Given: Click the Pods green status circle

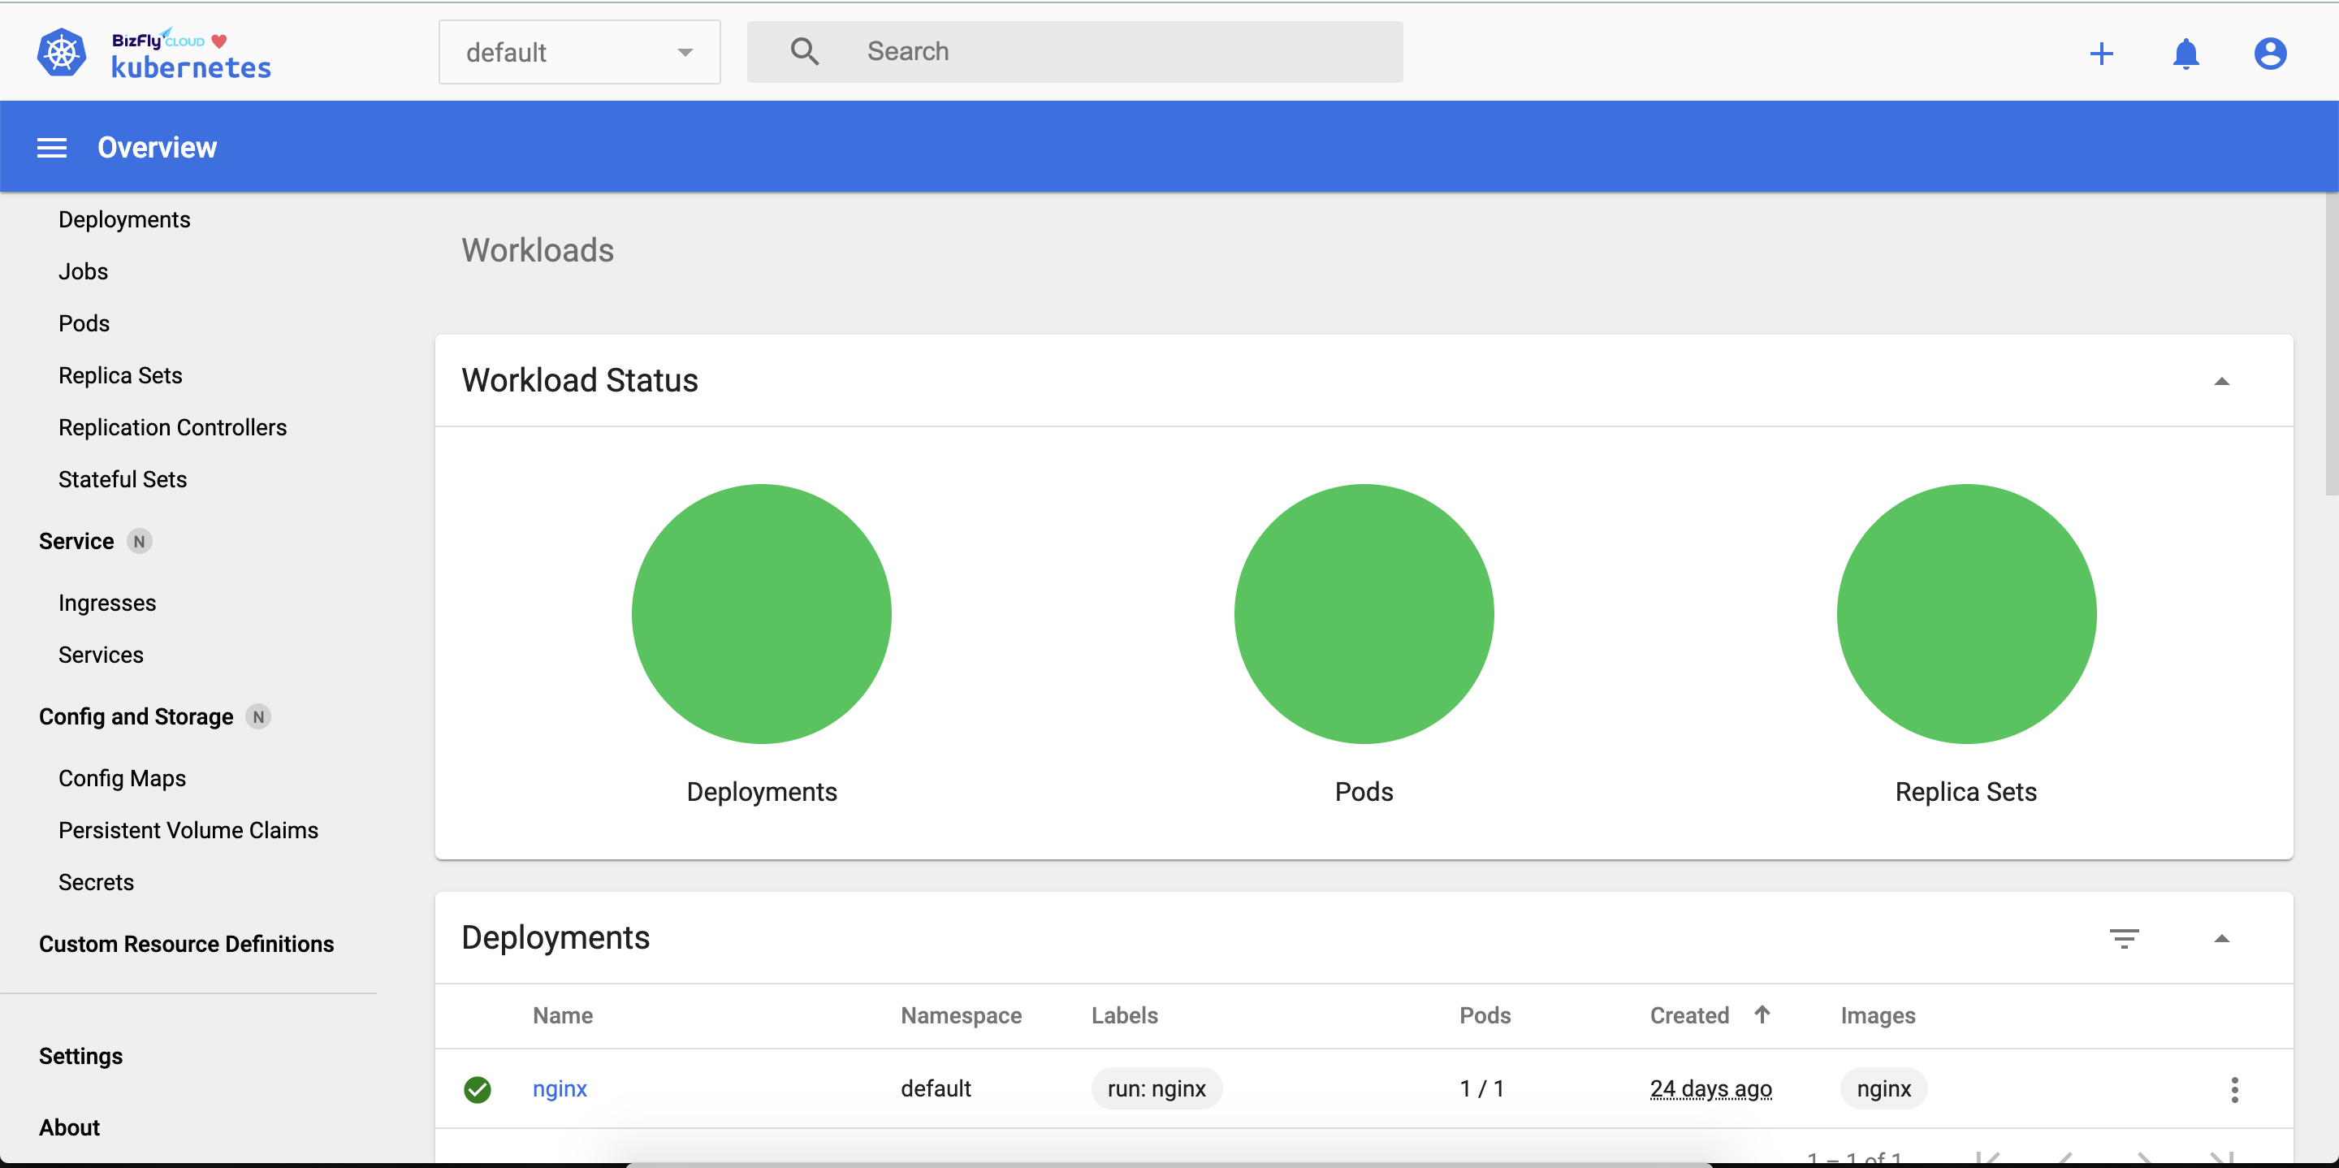Looking at the screenshot, I should tap(1364, 614).
